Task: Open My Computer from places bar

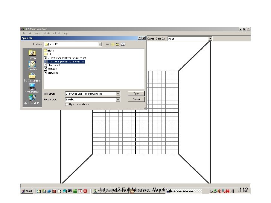Action: [32, 88]
